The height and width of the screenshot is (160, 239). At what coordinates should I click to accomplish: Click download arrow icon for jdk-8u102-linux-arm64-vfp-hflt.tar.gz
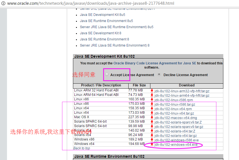point(152,95)
